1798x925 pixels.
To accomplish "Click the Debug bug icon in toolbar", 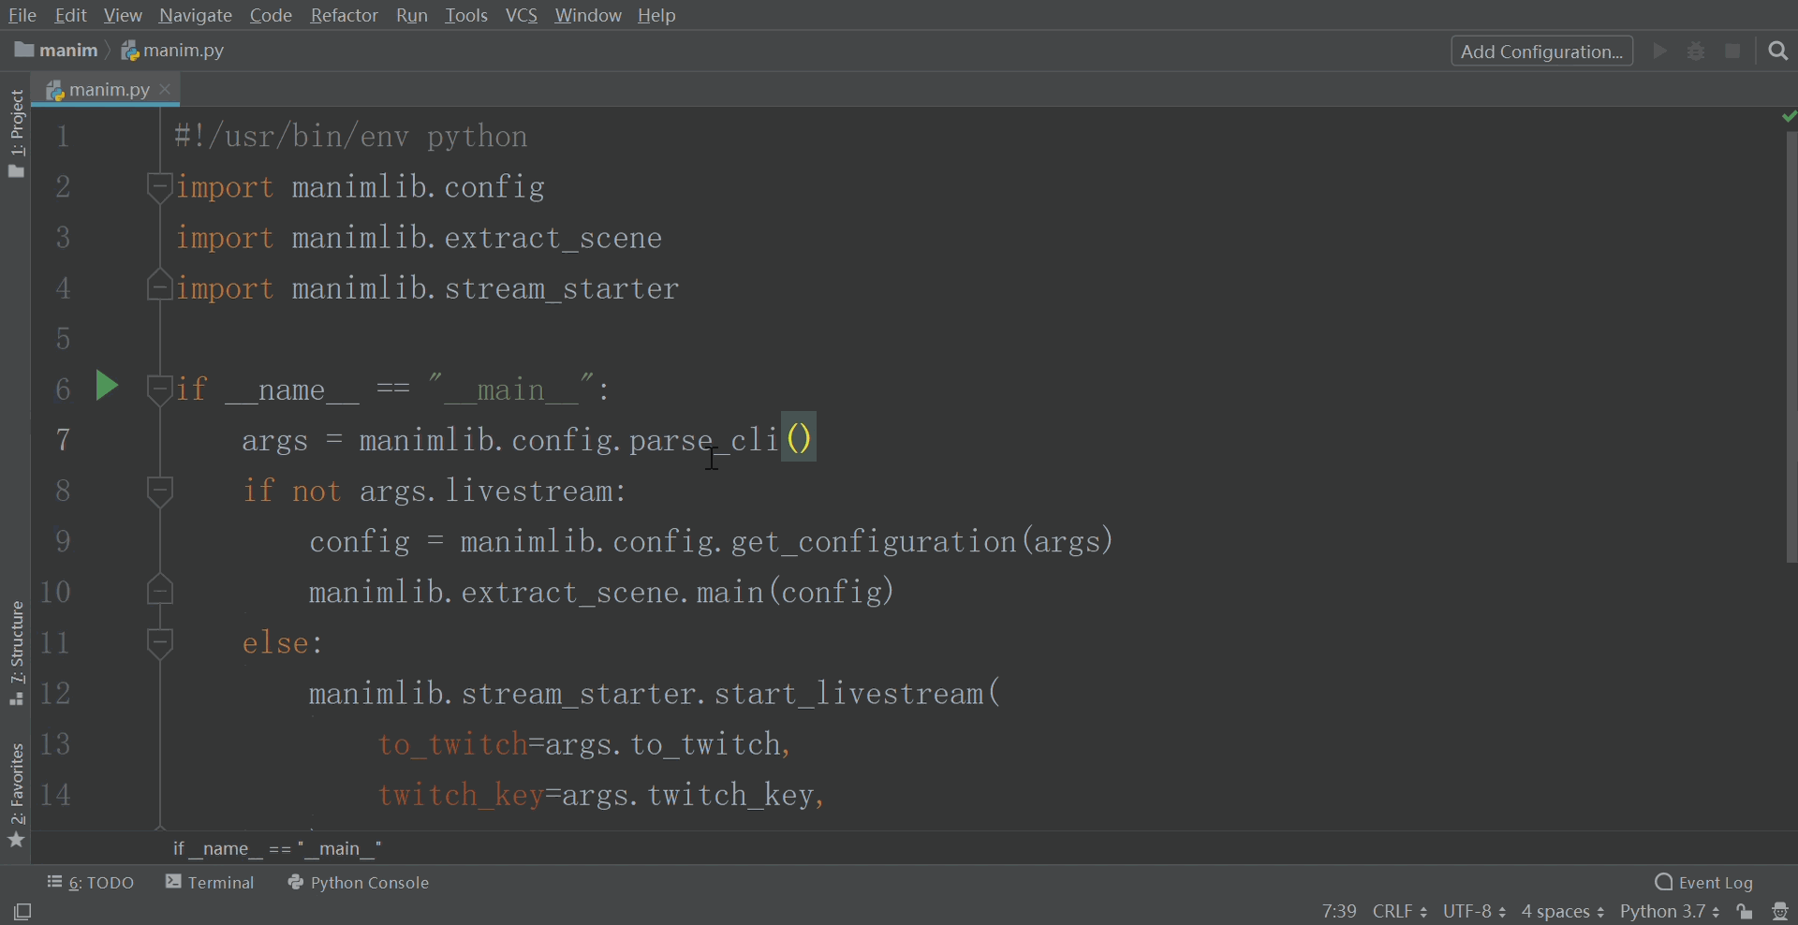I will point(1696,51).
